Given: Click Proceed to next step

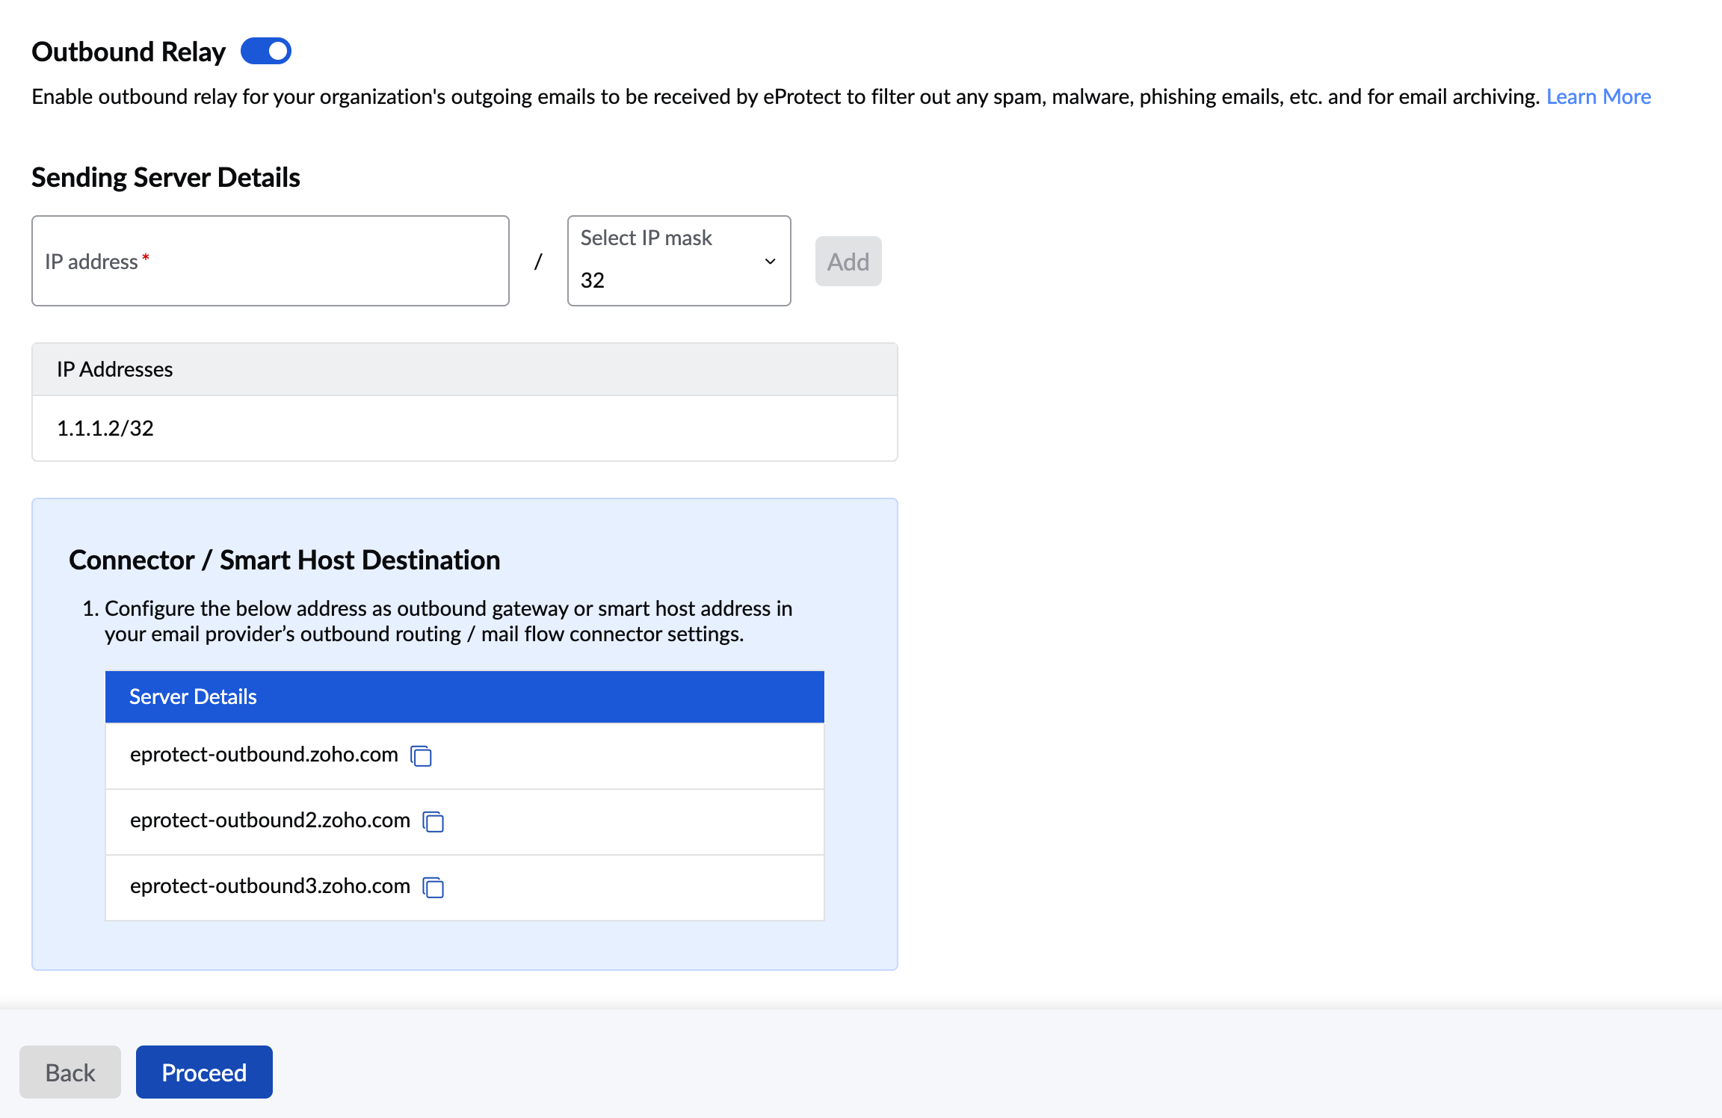Looking at the screenshot, I should coord(203,1072).
